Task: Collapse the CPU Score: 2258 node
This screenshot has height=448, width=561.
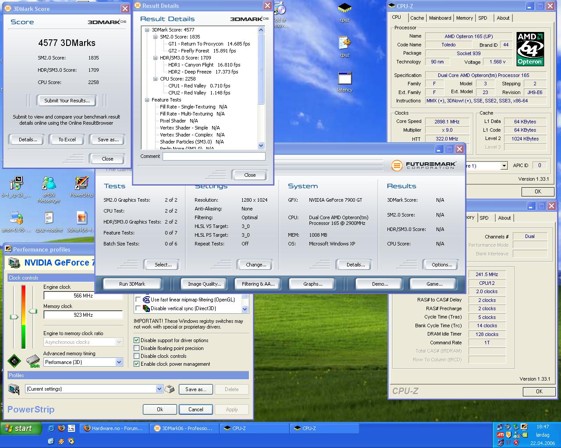Action: click(x=156, y=79)
